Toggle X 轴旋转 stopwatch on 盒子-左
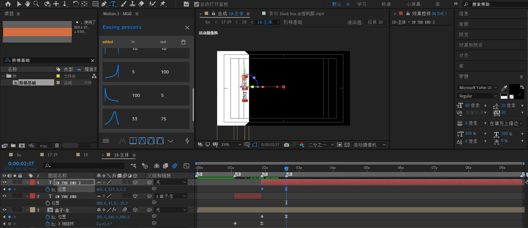528x228 pixels. pos(48,224)
